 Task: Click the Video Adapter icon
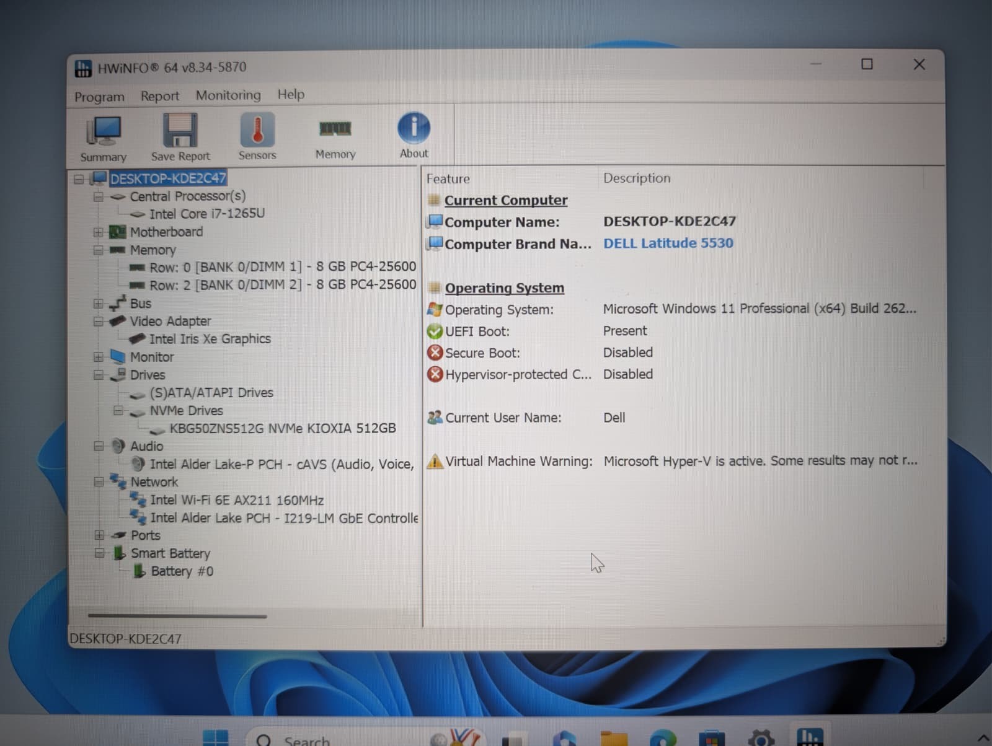(x=118, y=321)
